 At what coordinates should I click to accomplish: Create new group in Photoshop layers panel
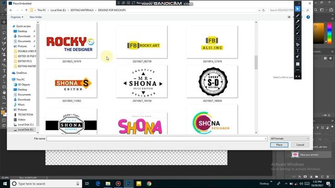click(317, 177)
